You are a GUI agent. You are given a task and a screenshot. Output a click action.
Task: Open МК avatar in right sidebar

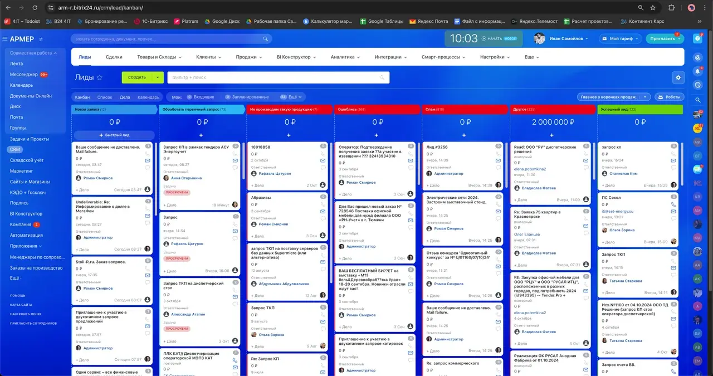[x=697, y=142]
